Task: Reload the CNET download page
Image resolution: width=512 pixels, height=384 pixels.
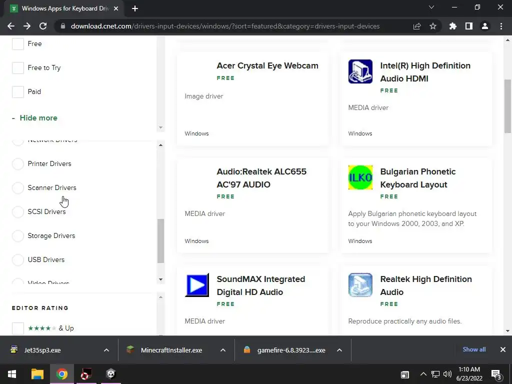Action: 43,26
